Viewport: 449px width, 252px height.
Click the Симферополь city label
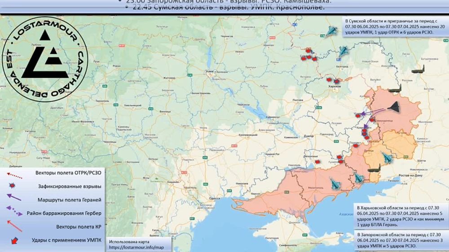tap(288, 245)
